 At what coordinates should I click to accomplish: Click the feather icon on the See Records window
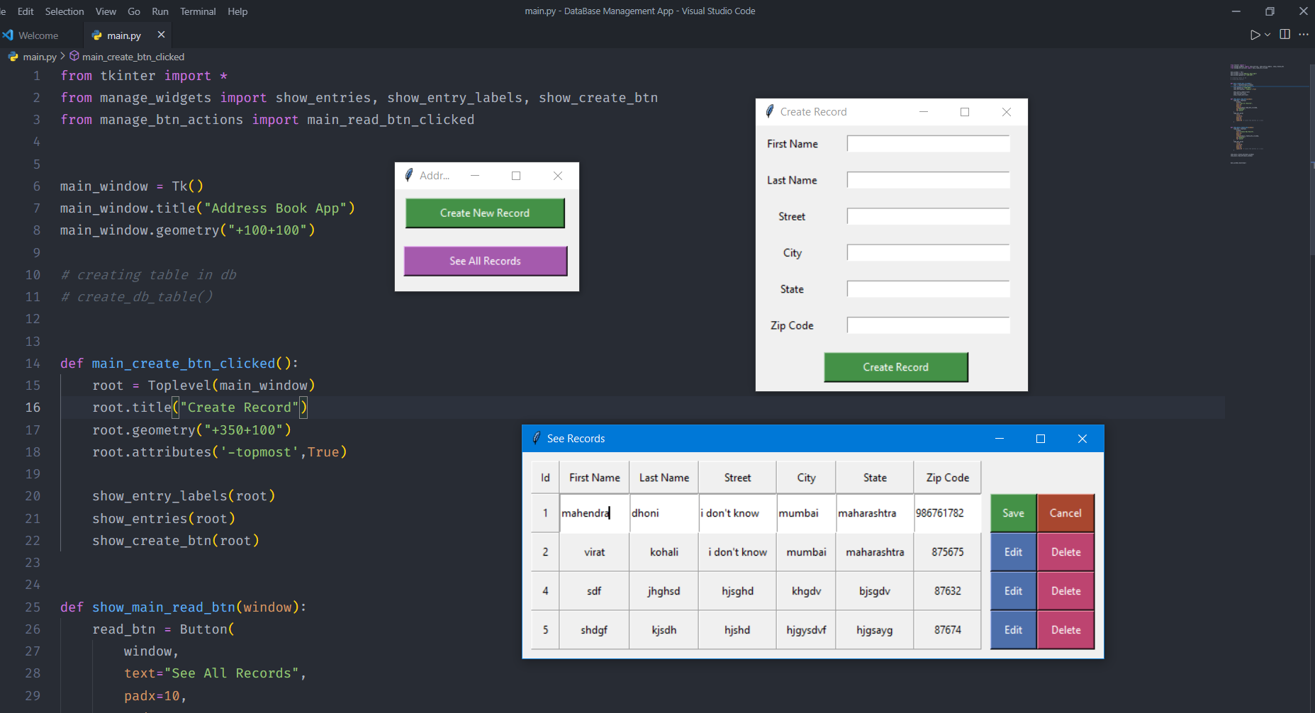click(x=536, y=438)
